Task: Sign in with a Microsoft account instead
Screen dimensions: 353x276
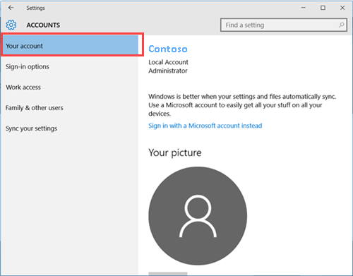Action: click(x=205, y=126)
